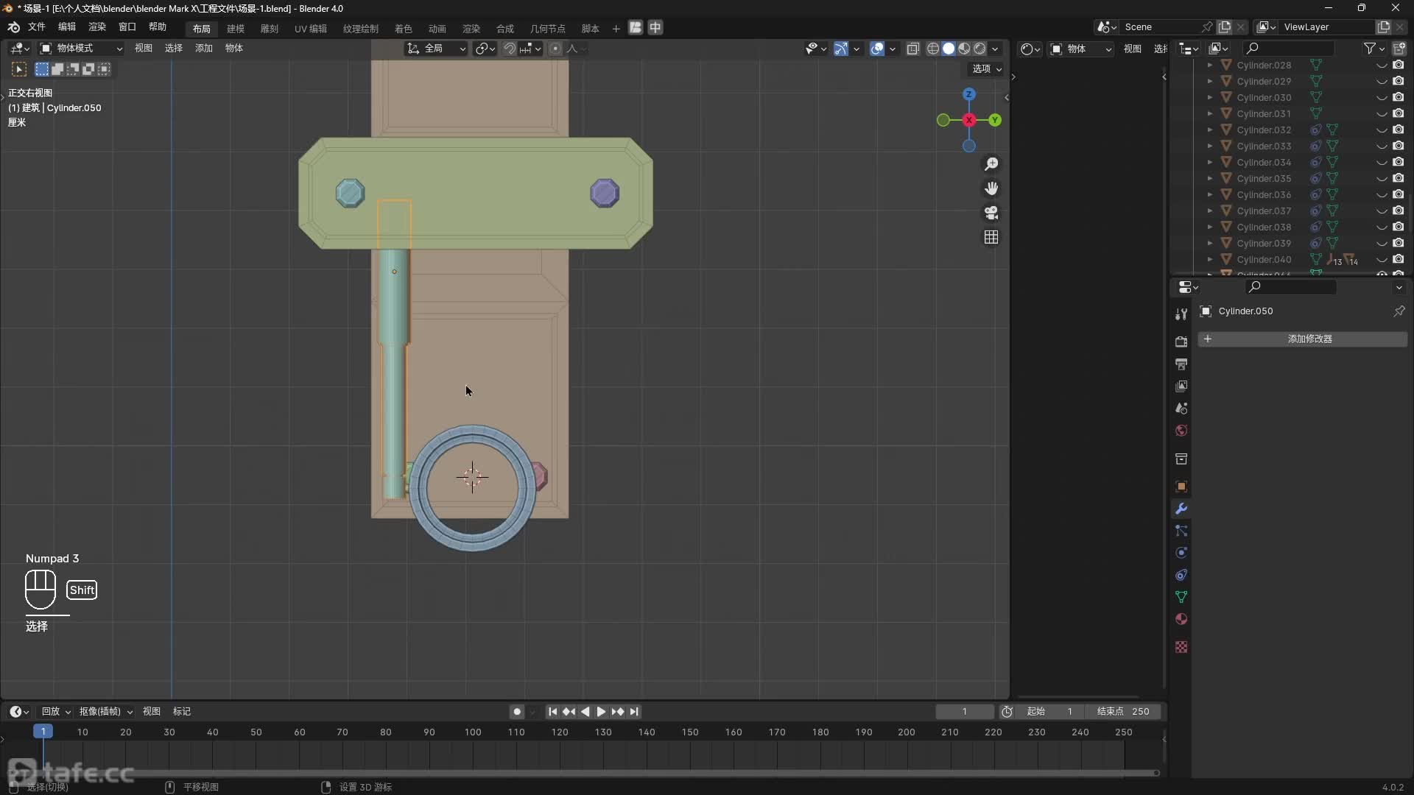Switch to the Geometry Nodes workspace tab
The image size is (1414, 795).
(x=548, y=29)
